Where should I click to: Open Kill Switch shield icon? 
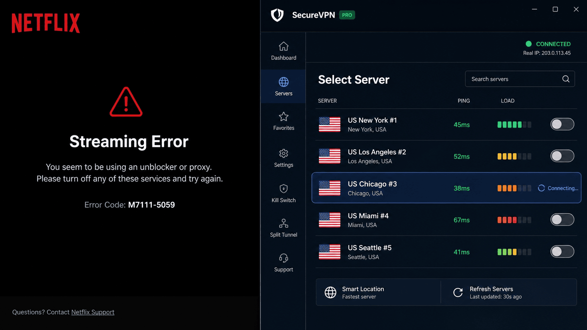click(284, 189)
